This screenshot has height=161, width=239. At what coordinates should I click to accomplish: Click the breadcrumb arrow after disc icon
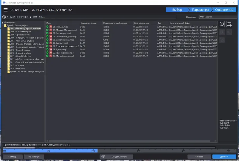tap(7, 17)
